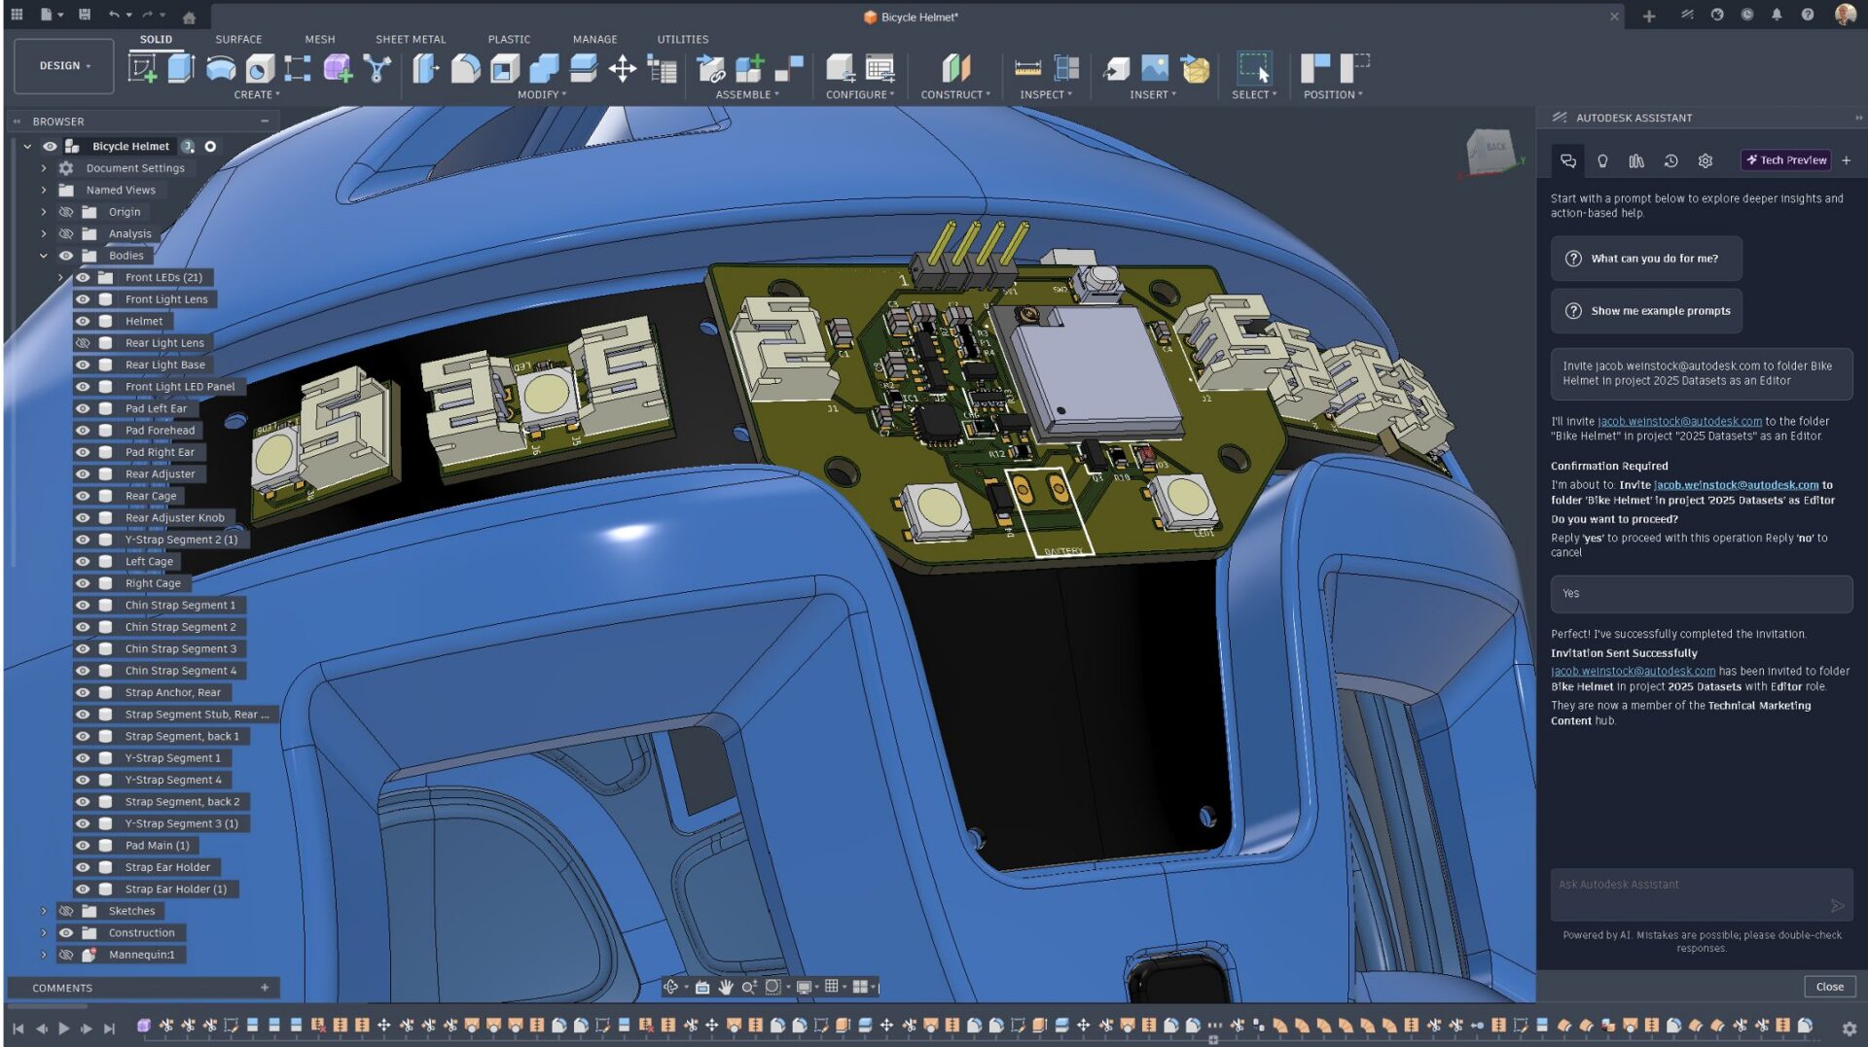The width and height of the screenshot is (1868, 1047).
Task: Expand the Front LEDs (21) folder
Action: pos(60,278)
